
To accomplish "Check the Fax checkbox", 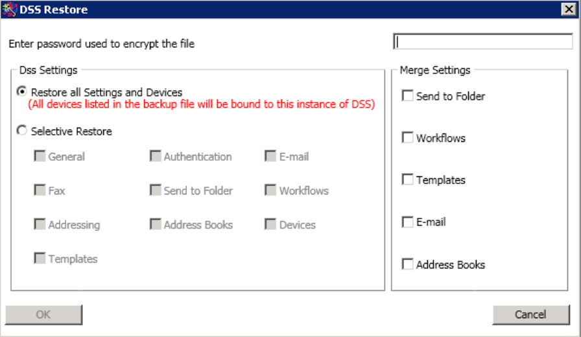I will [x=40, y=191].
